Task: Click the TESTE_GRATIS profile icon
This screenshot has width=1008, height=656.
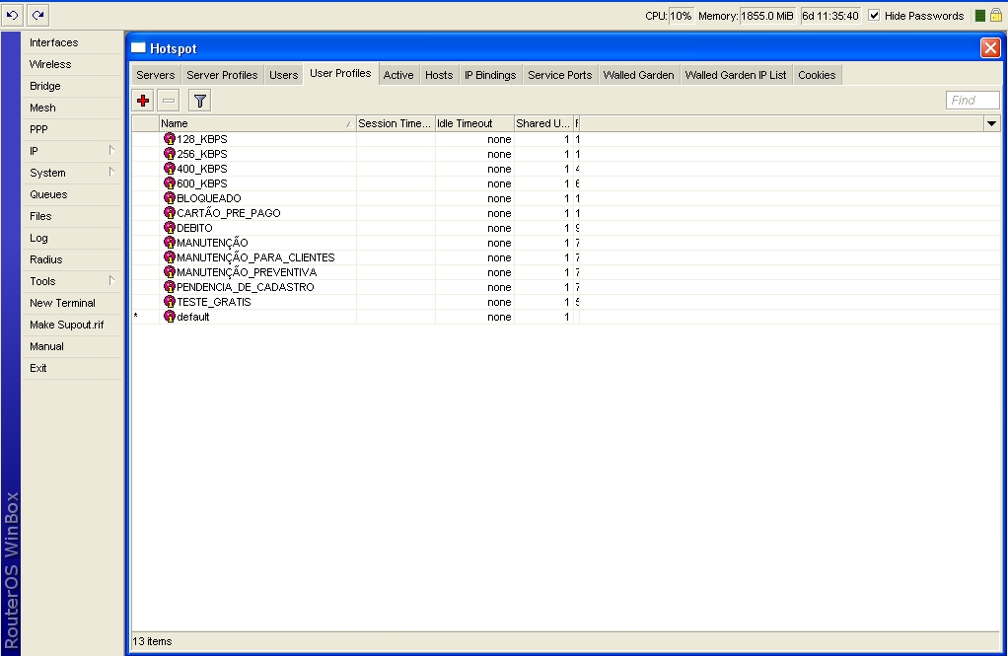Action: pos(170,302)
